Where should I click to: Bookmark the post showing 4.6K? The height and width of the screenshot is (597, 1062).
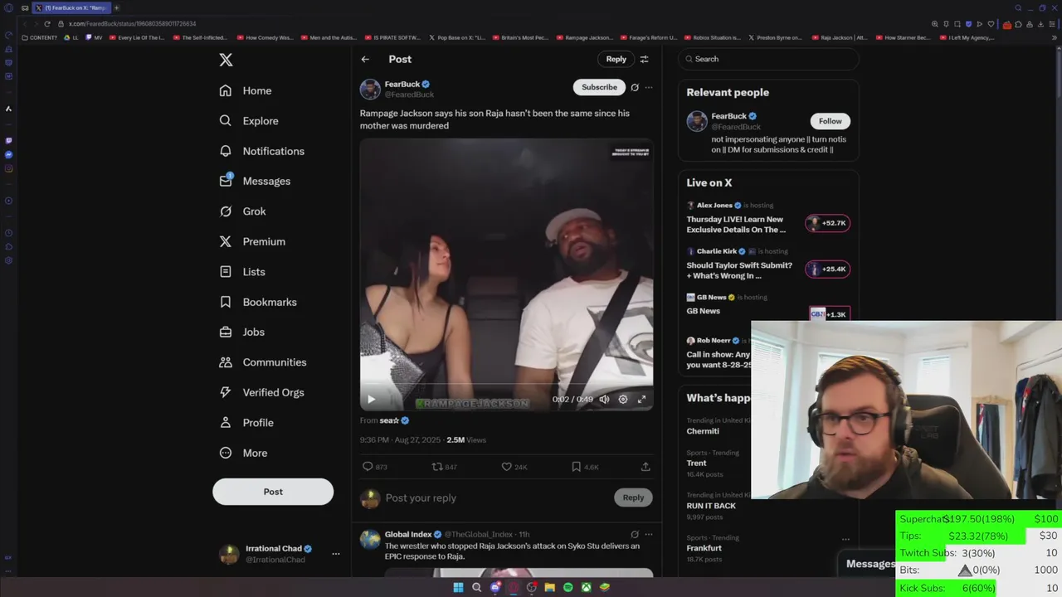576,467
